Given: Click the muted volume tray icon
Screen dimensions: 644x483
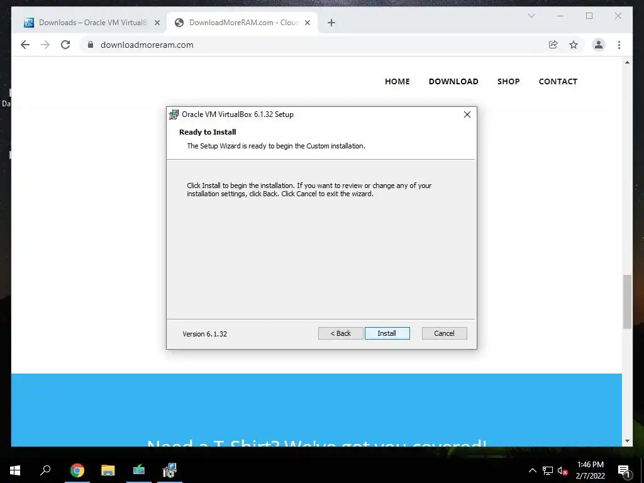Looking at the screenshot, I should coord(563,470).
